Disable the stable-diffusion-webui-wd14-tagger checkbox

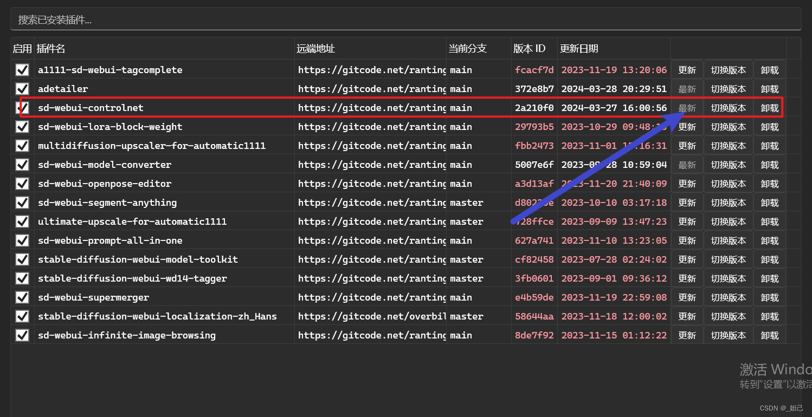pyautogui.click(x=22, y=278)
